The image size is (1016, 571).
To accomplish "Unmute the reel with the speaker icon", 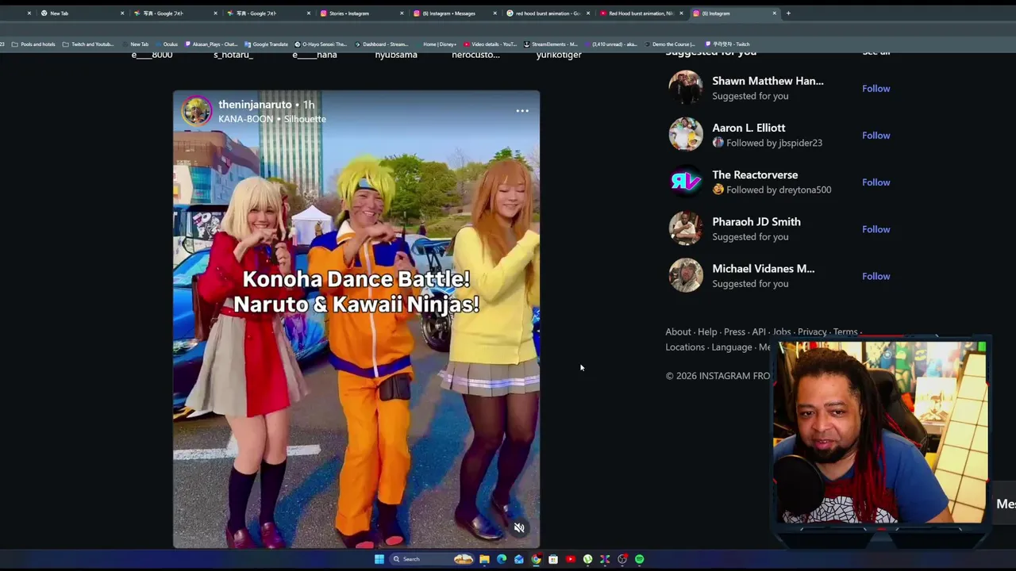I will (x=519, y=528).
